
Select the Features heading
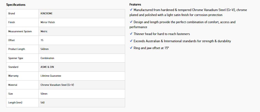(135, 4)
